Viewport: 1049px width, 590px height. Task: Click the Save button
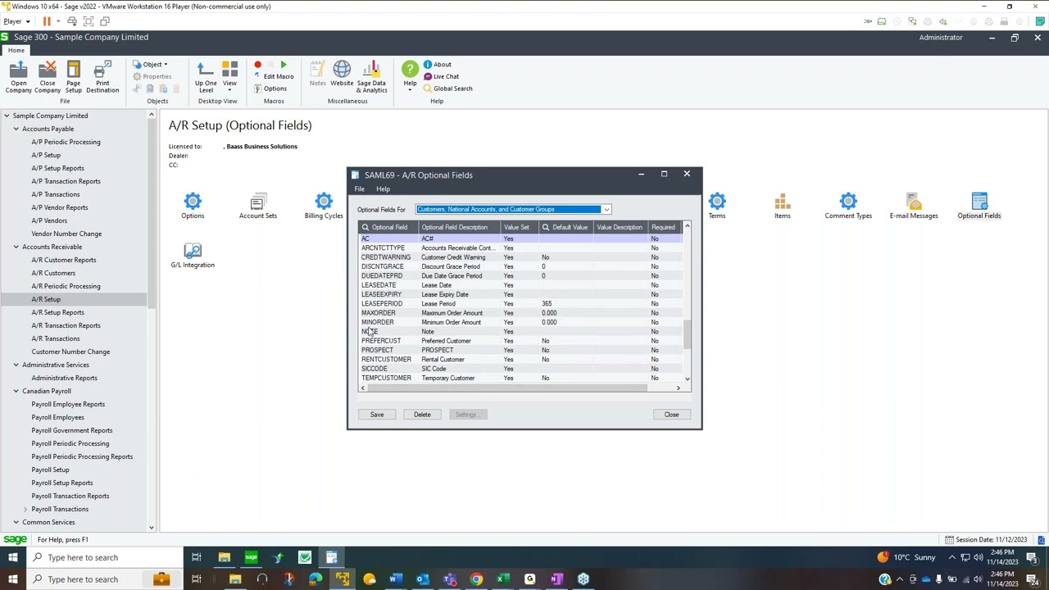[377, 415]
